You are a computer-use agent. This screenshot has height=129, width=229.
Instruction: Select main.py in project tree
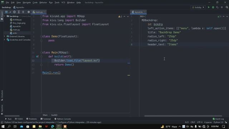click(15, 30)
